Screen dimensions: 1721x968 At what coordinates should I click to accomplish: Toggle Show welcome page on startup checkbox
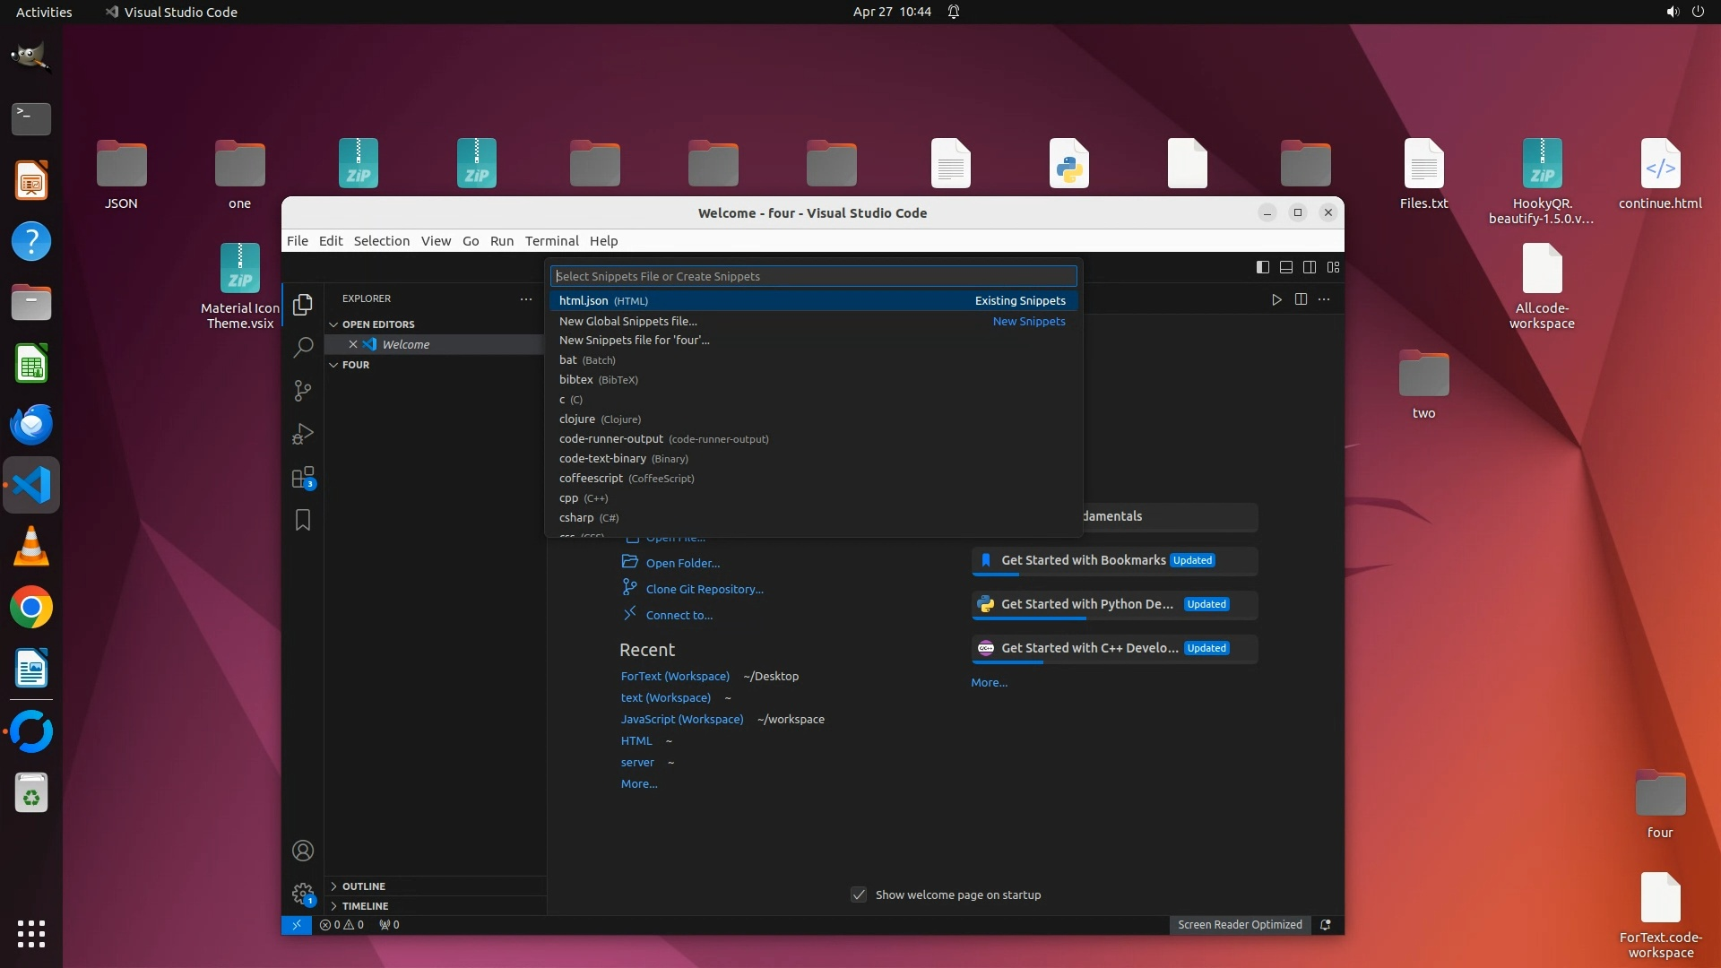859,895
